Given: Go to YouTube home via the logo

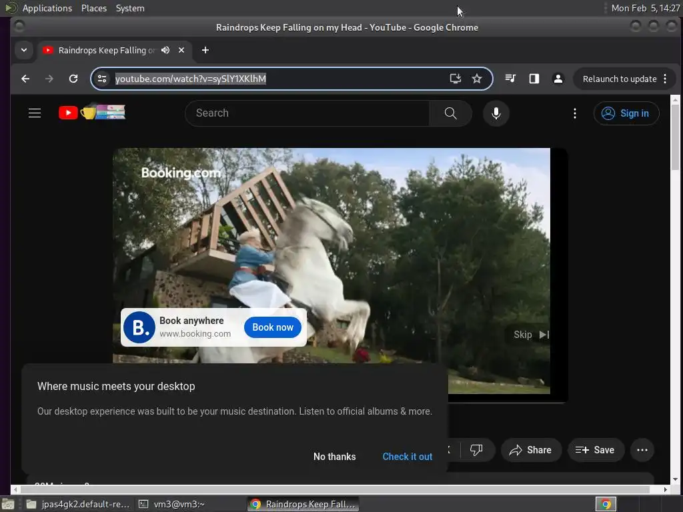Looking at the screenshot, I should tap(92, 112).
